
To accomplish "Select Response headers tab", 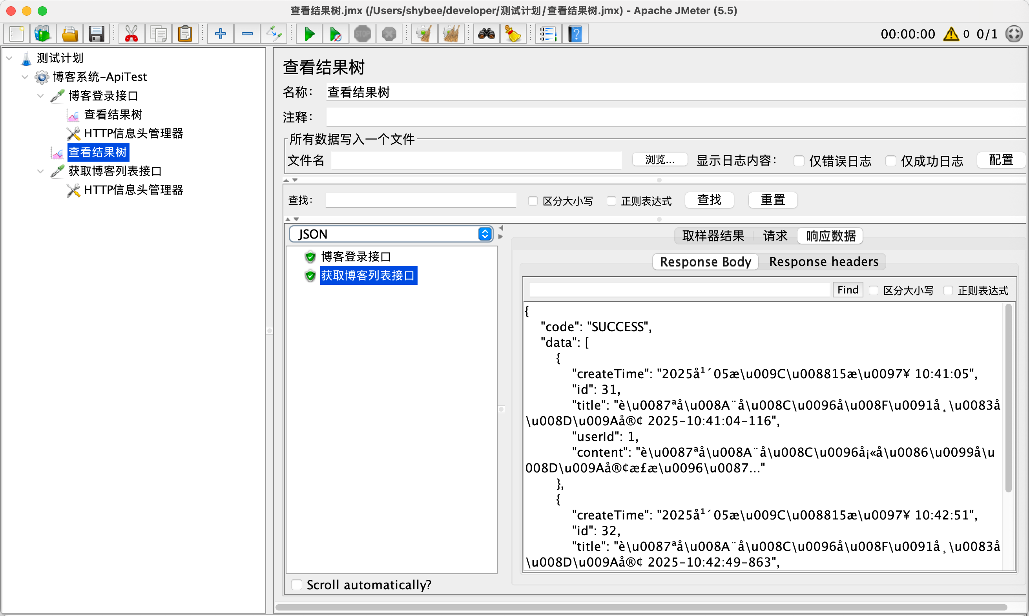I will pyautogui.click(x=823, y=262).
